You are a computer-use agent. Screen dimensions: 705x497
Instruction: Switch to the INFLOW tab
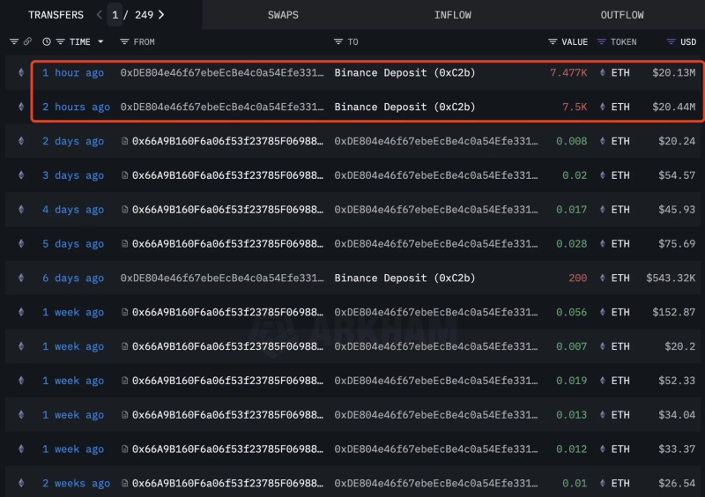click(452, 15)
